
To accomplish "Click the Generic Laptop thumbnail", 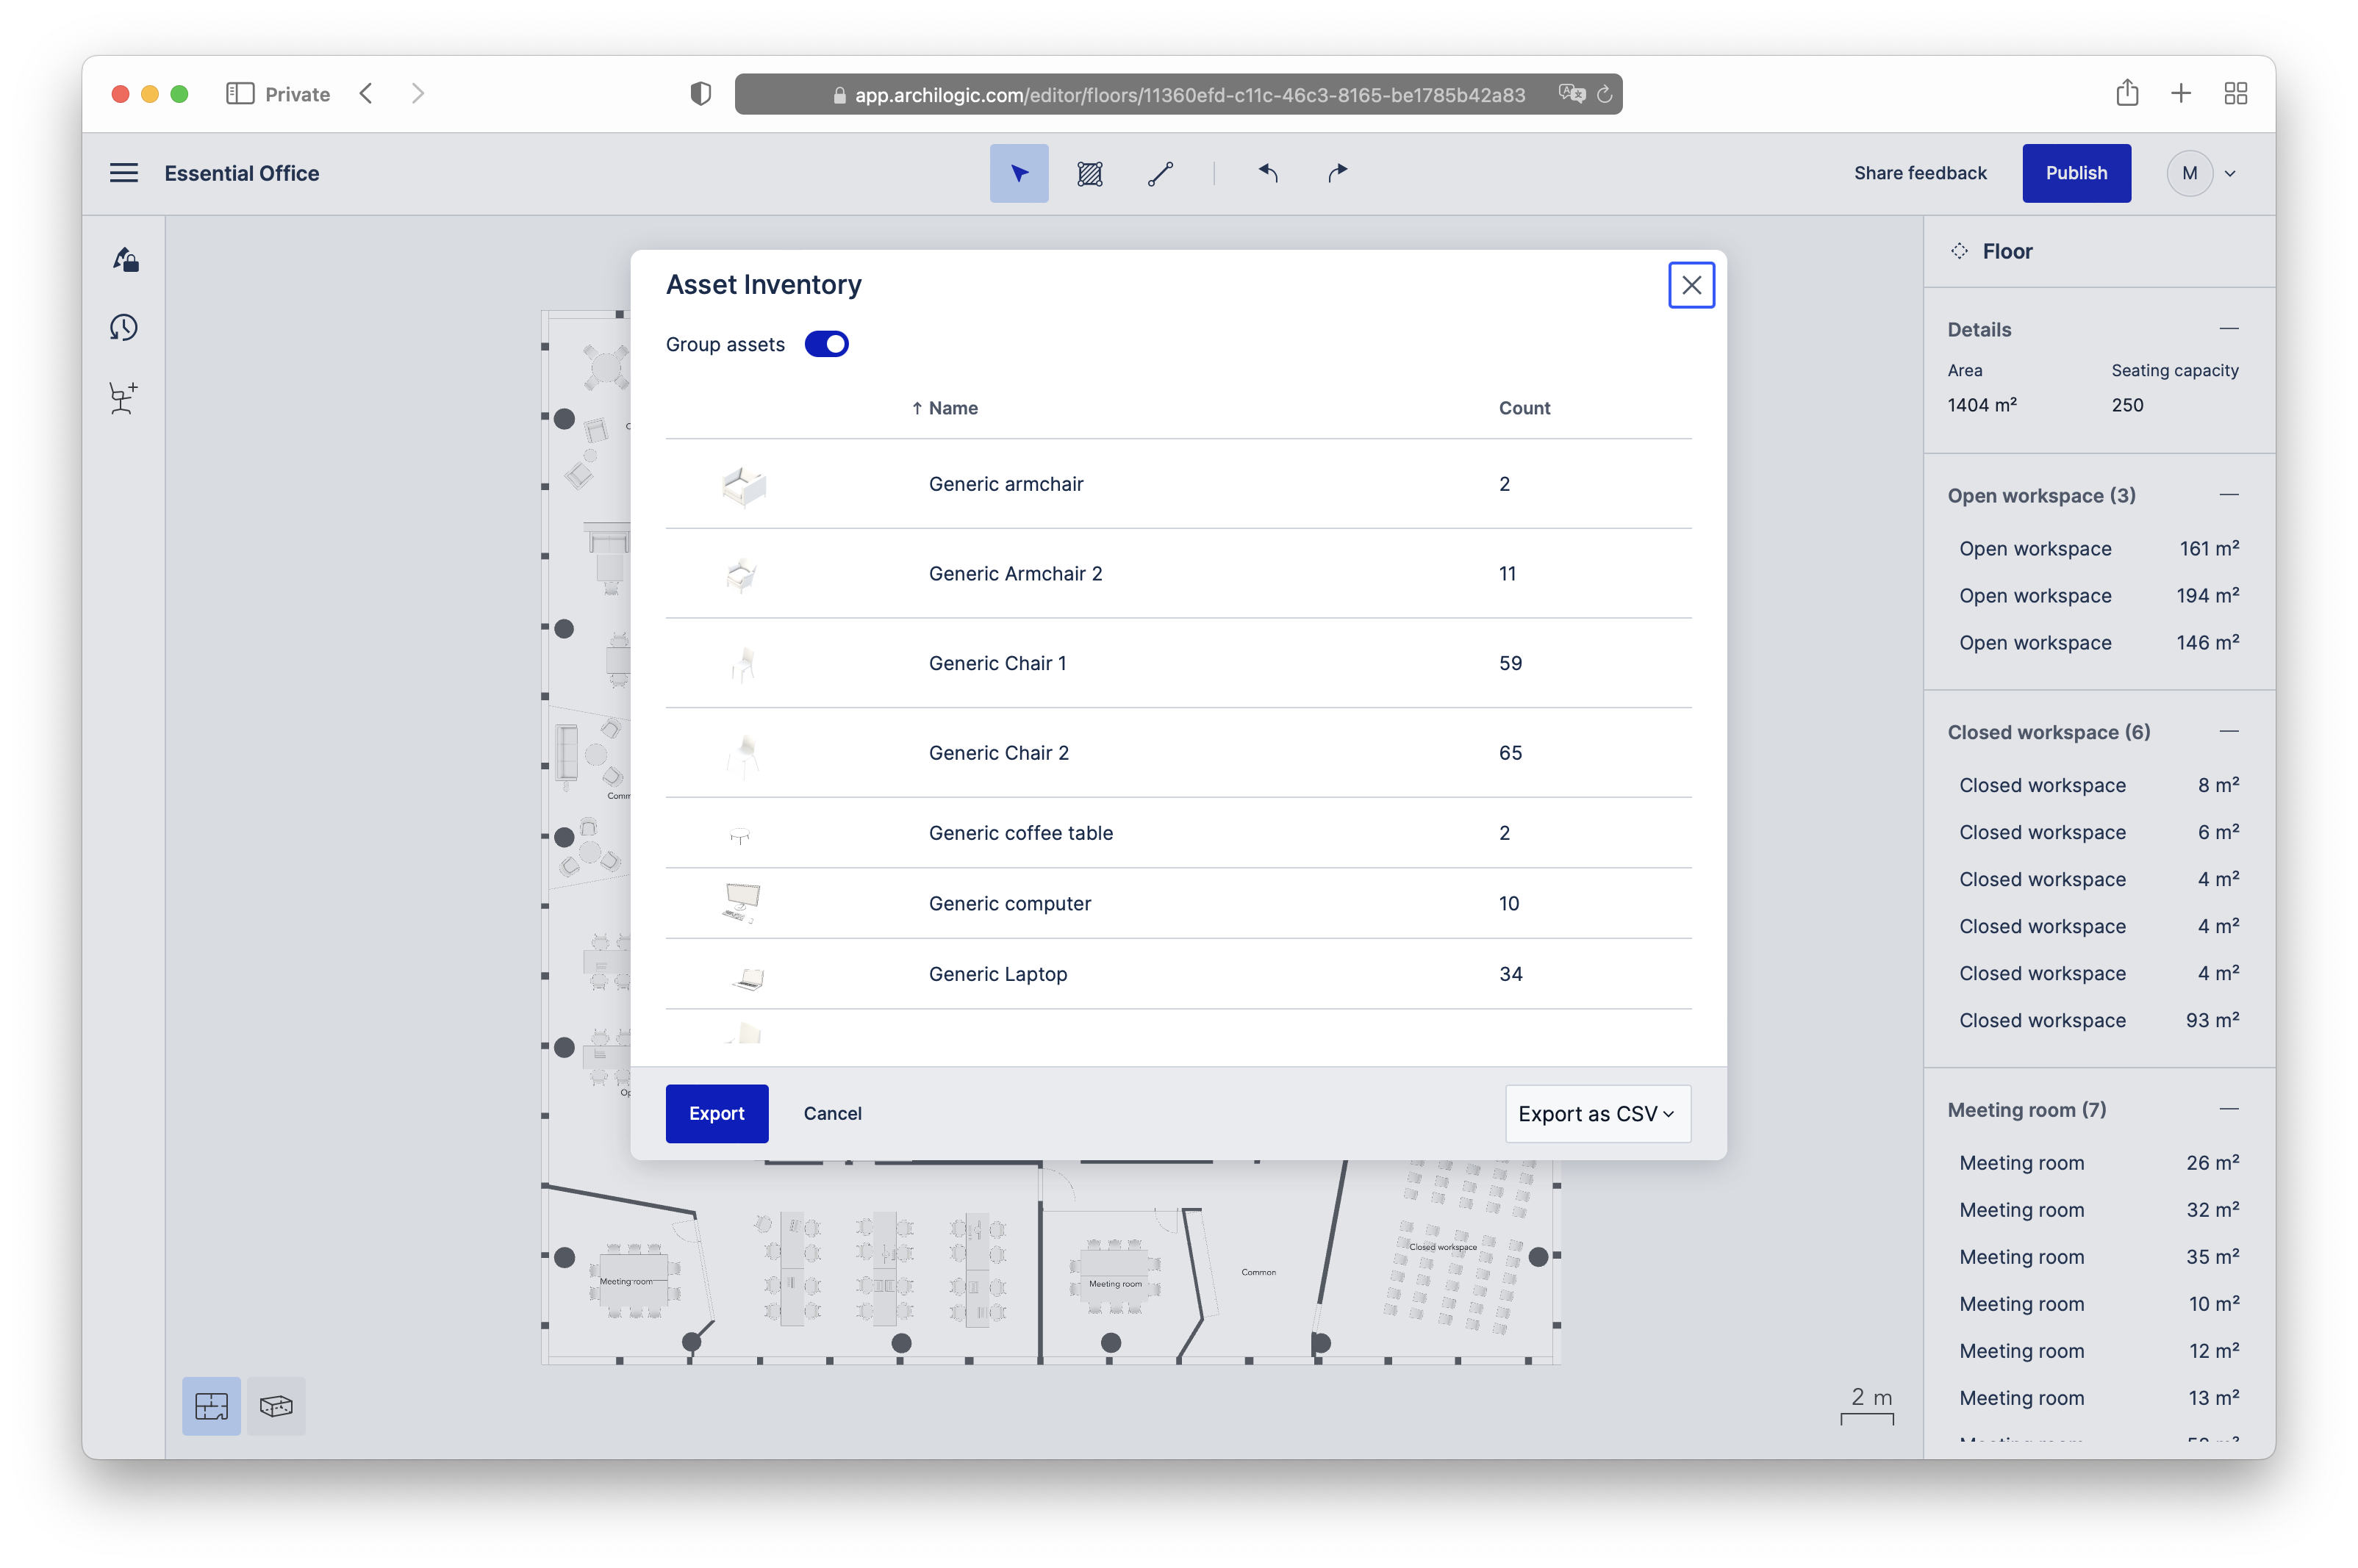I will point(748,977).
